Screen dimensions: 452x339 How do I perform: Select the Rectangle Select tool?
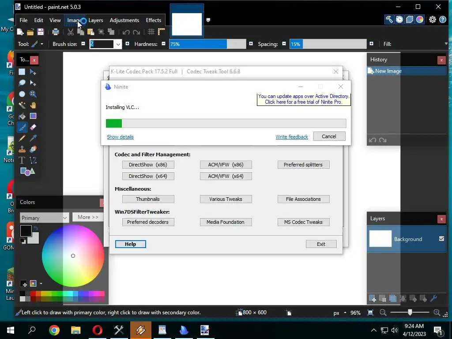click(22, 72)
